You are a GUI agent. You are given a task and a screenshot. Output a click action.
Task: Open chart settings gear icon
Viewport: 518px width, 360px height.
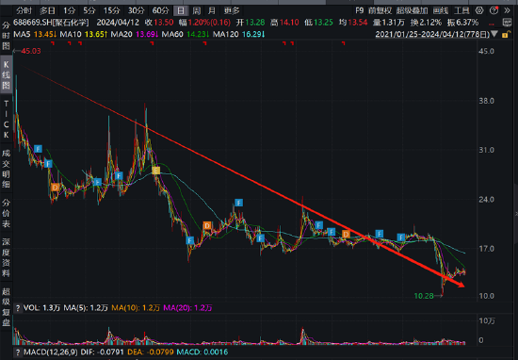479,11
